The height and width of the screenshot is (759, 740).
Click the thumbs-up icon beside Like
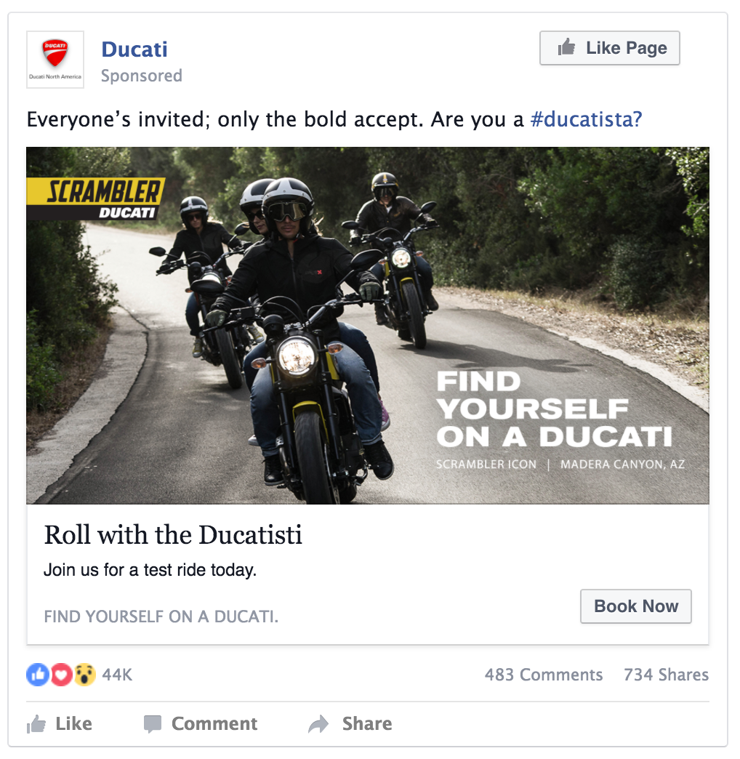(x=36, y=723)
